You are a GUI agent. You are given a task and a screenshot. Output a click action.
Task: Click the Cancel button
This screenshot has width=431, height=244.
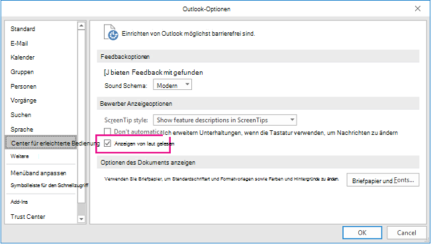pyautogui.click(x=407, y=233)
